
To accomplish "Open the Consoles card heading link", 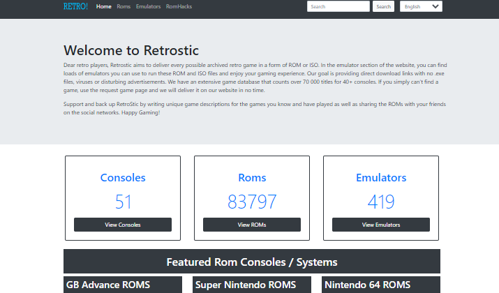I will click(x=123, y=177).
